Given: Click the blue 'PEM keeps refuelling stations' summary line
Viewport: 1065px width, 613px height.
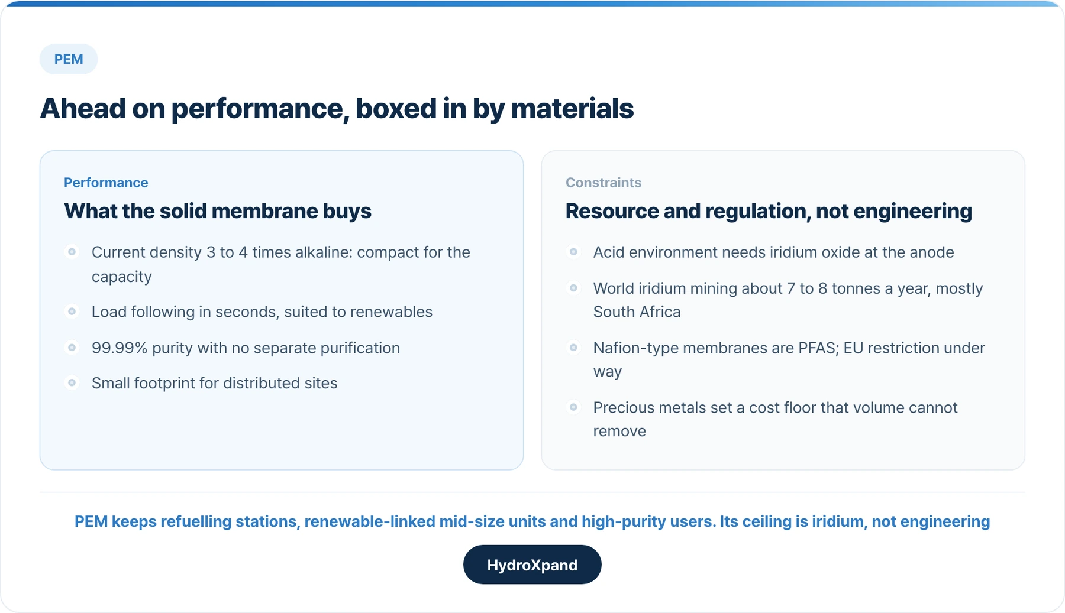Looking at the screenshot, I should click(532, 521).
